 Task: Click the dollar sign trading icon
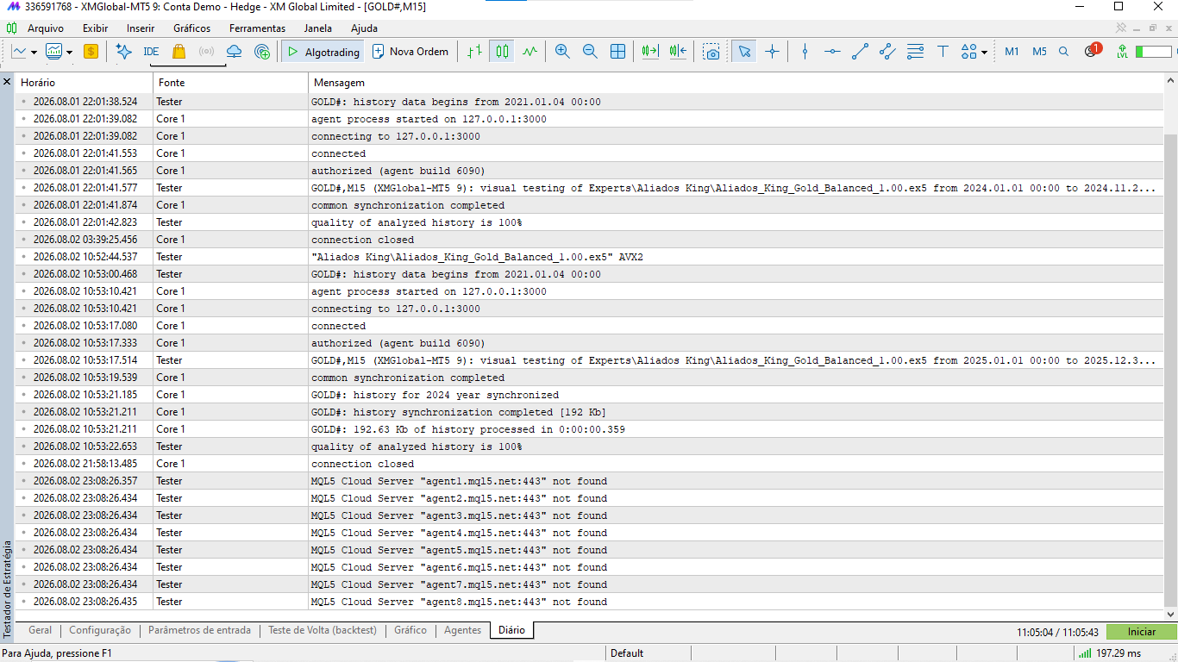(x=91, y=52)
